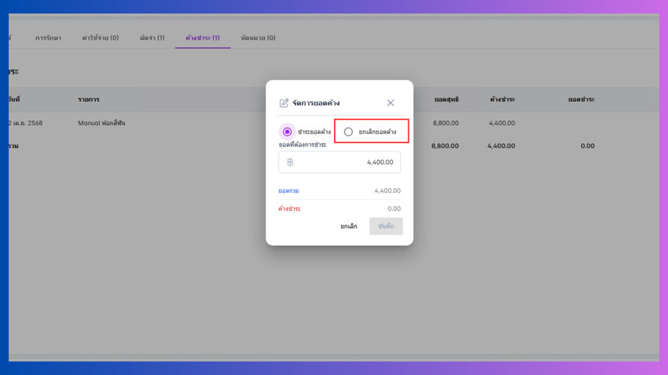Click the date cell 2 เม.ย. 2568
The height and width of the screenshot is (375, 668).
tap(26, 123)
